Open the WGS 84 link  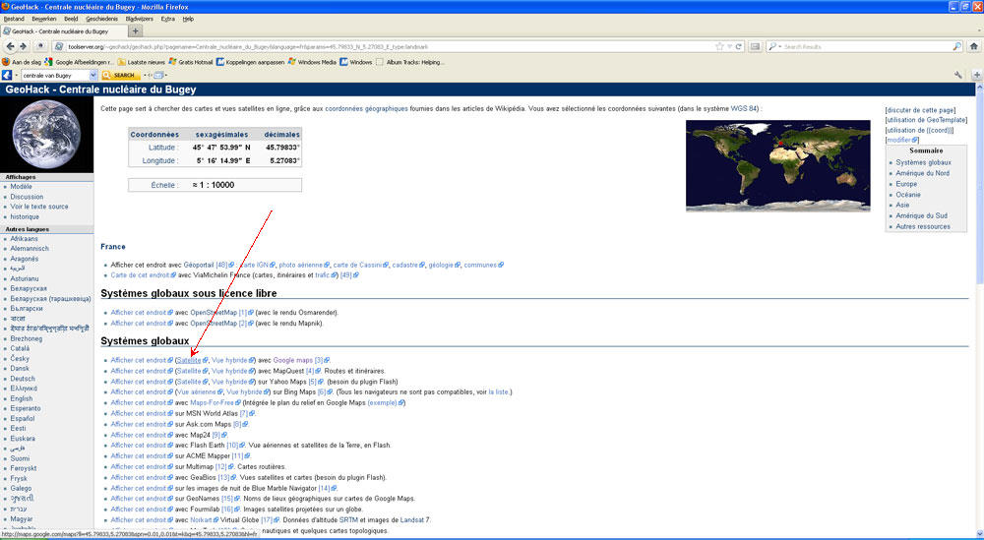[744, 108]
